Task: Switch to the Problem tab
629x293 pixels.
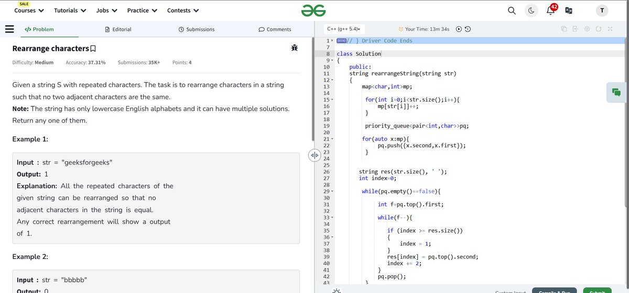Action: (x=39, y=29)
